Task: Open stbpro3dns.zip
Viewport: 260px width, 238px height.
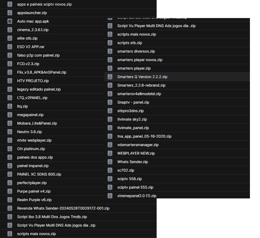Action: [x=130, y=111]
